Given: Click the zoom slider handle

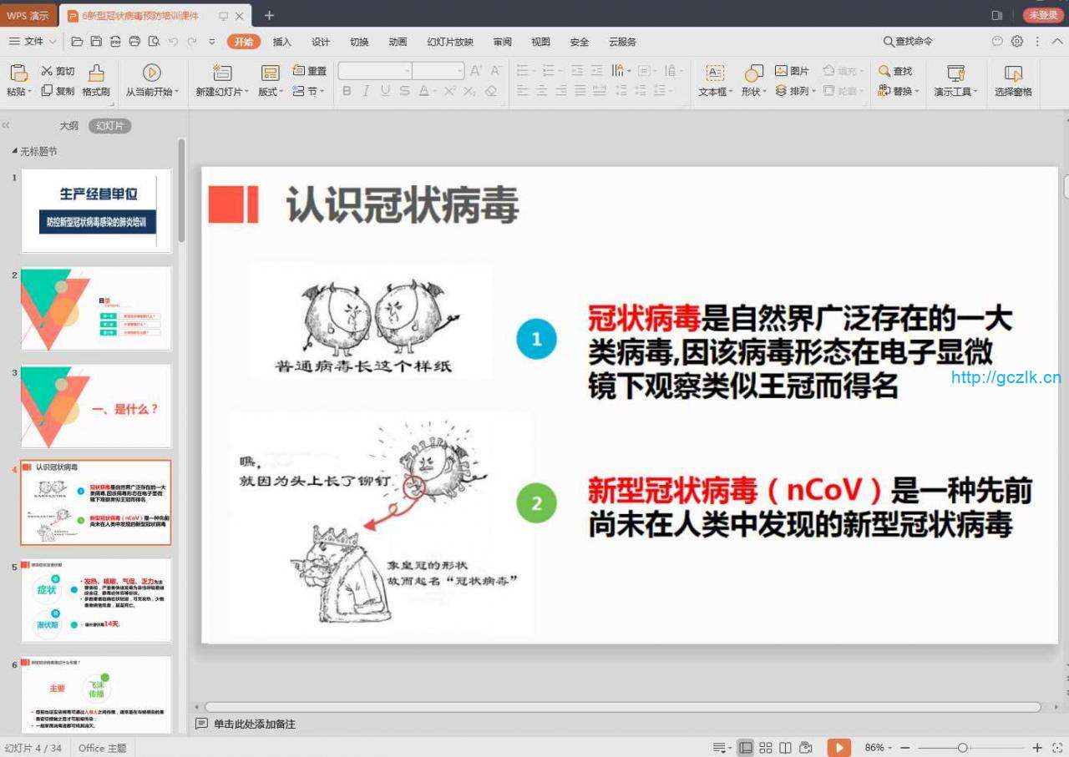Looking at the screenshot, I should (962, 748).
